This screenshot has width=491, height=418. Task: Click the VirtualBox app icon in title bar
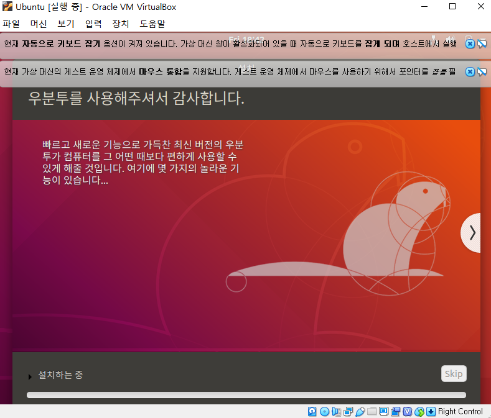[x=7, y=6]
